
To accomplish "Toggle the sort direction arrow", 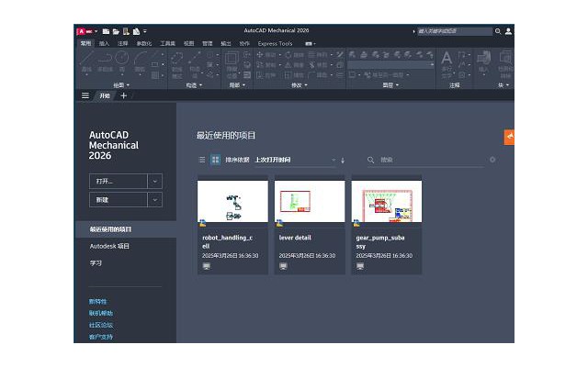I will pyautogui.click(x=343, y=161).
